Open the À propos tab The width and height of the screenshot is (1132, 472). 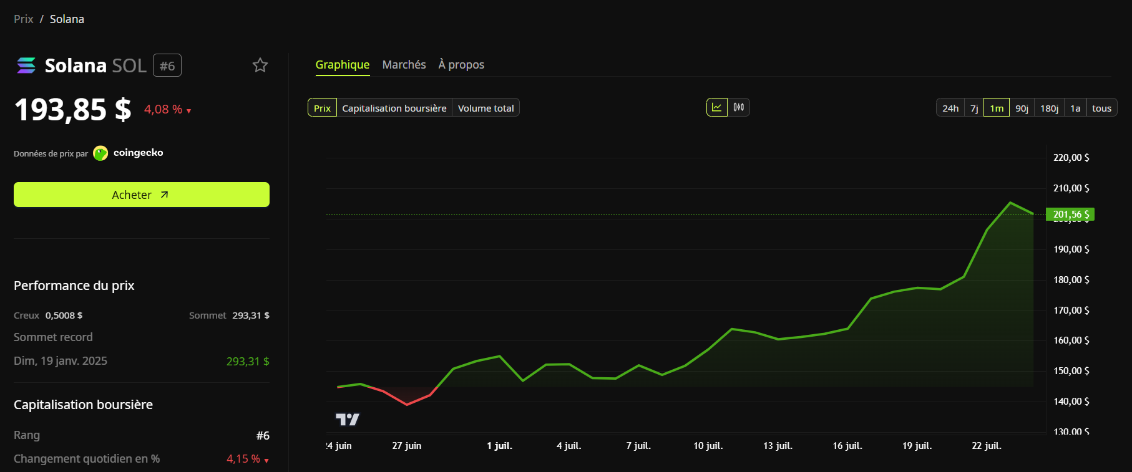point(461,65)
